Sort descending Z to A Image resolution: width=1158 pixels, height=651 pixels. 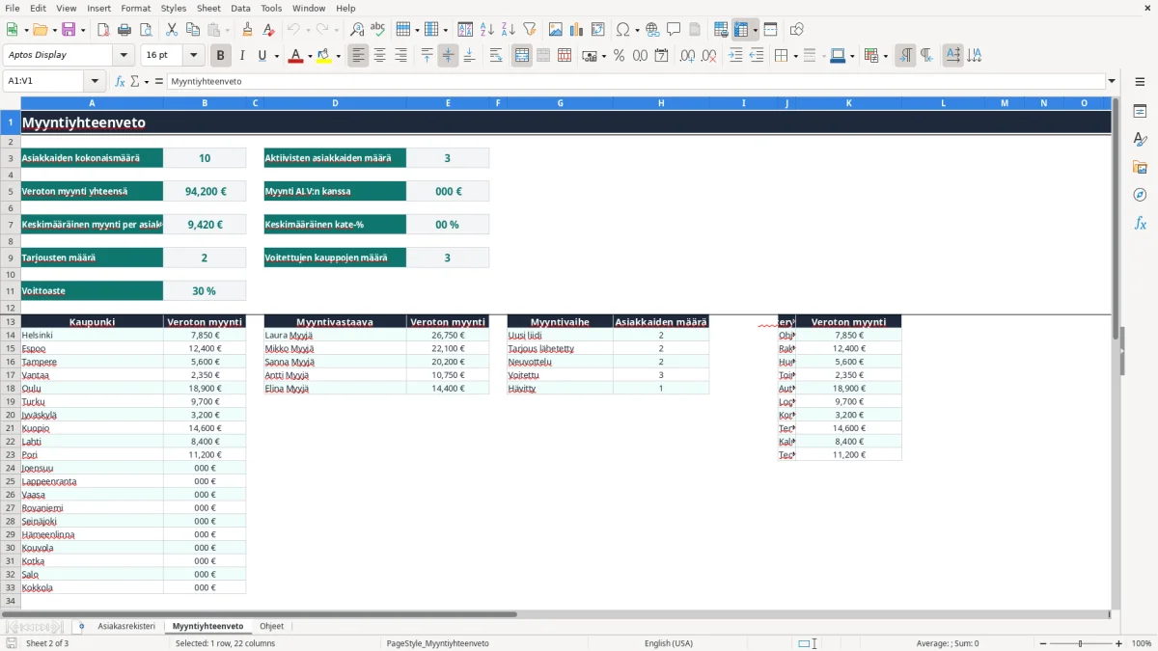click(509, 30)
